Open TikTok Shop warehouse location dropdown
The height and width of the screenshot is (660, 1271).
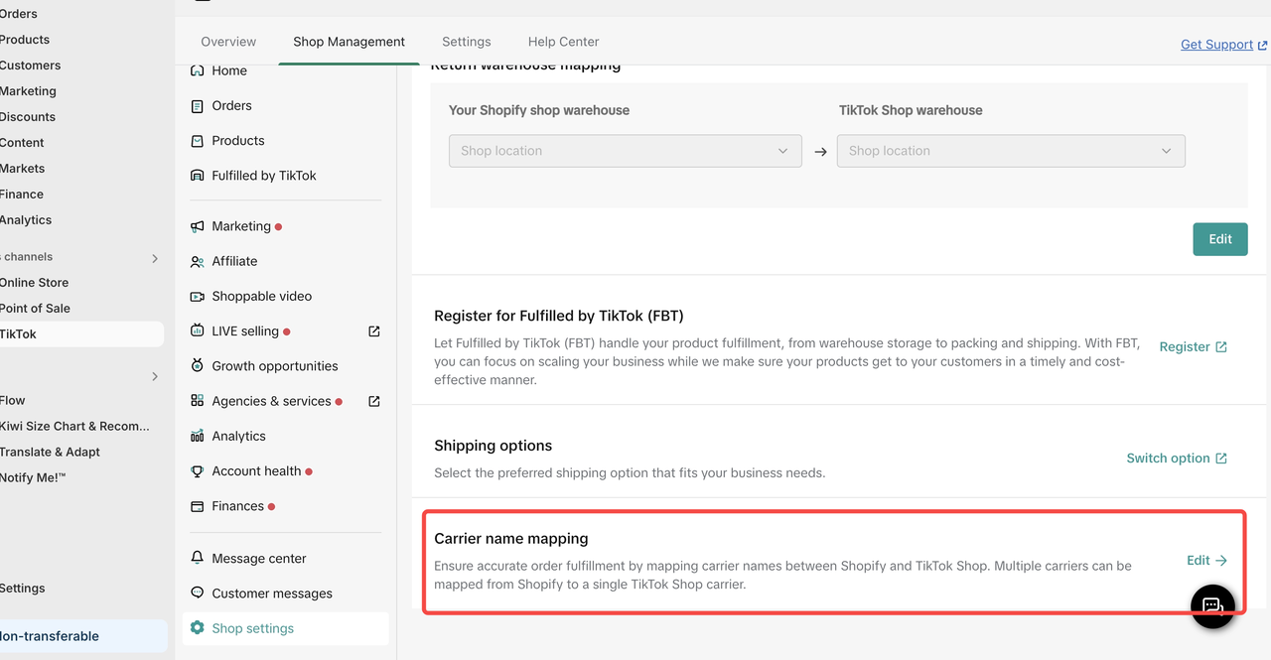1011,151
